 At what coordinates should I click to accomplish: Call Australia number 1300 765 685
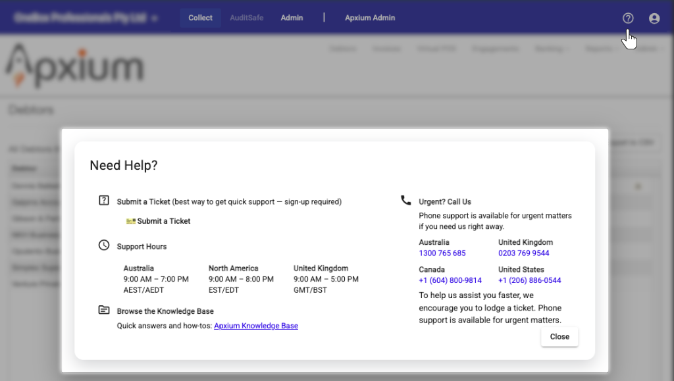coord(442,253)
